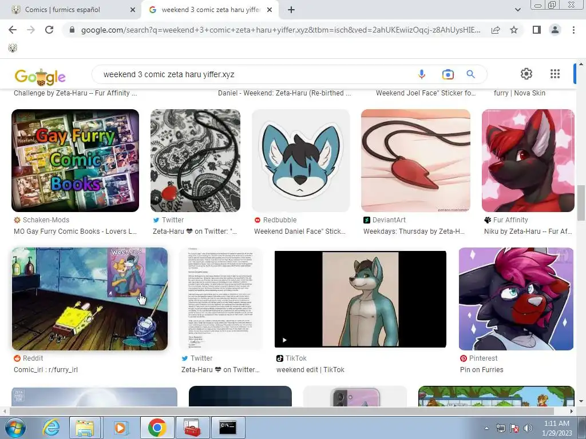This screenshot has height=439, width=586.
Task: Search by image with camera icon
Action: pyautogui.click(x=448, y=74)
